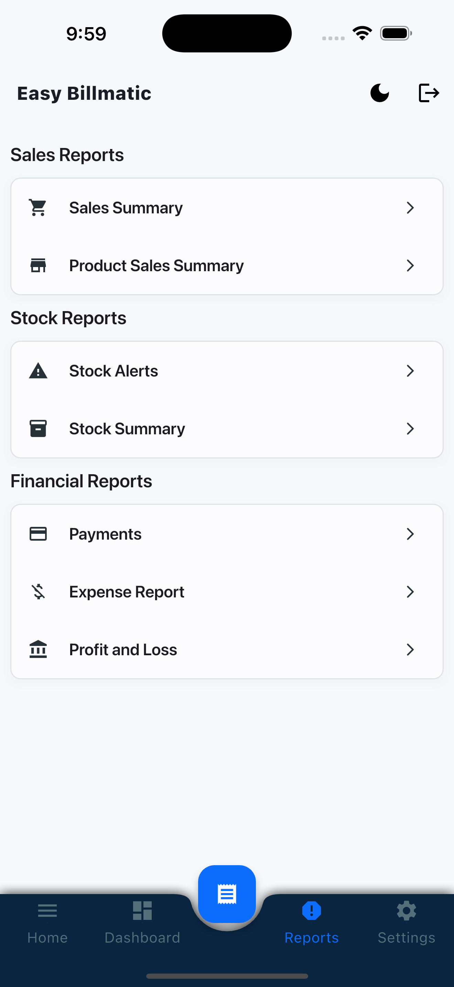The width and height of the screenshot is (454, 987).
Task: Tap the warning triangle icon for Stock Alerts
Action: [x=38, y=371]
